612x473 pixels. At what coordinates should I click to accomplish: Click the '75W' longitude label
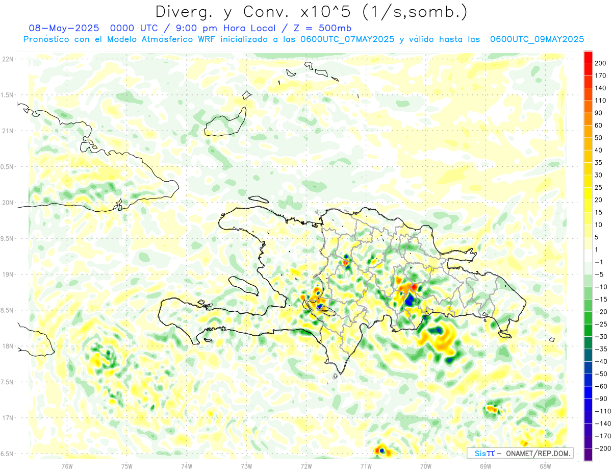[126, 466]
